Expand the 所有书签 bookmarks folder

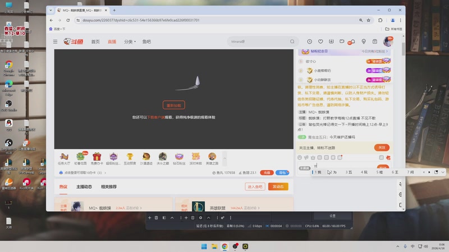(x=394, y=29)
